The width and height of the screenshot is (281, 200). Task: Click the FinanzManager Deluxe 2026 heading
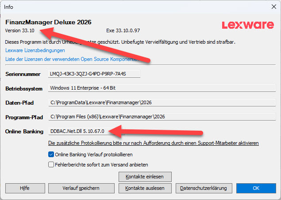tap(48, 22)
